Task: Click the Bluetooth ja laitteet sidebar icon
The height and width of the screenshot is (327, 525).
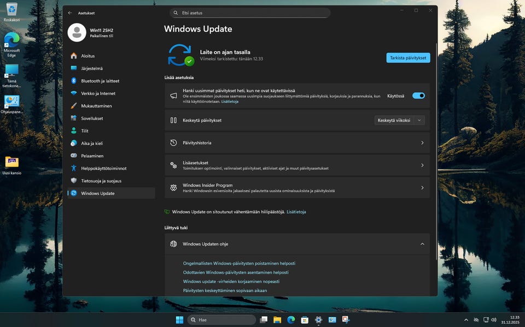Action: point(74,81)
